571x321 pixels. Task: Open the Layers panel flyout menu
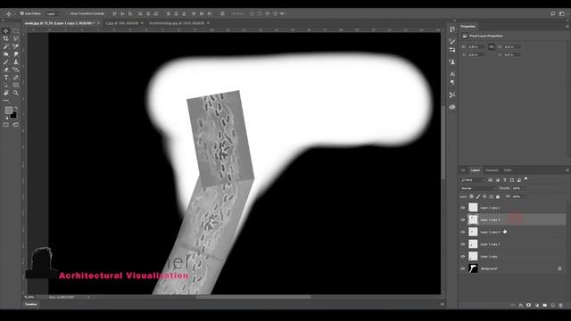coord(567,170)
